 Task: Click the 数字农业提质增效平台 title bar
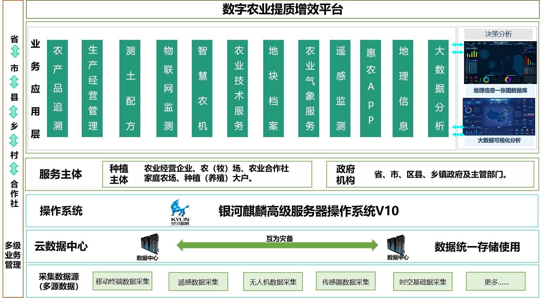[x=282, y=9]
